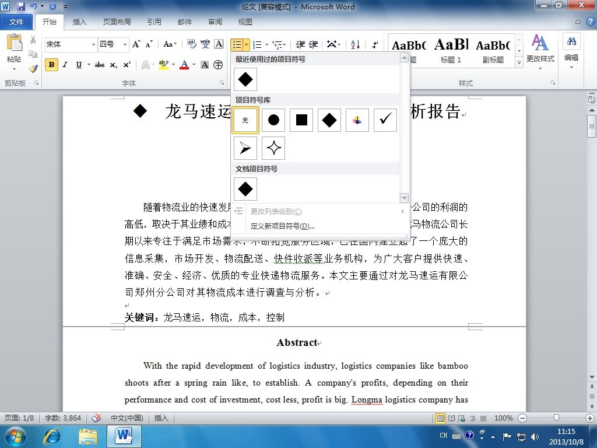Choose the solid square bullet from library
597x448 pixels.
[301, 120]
